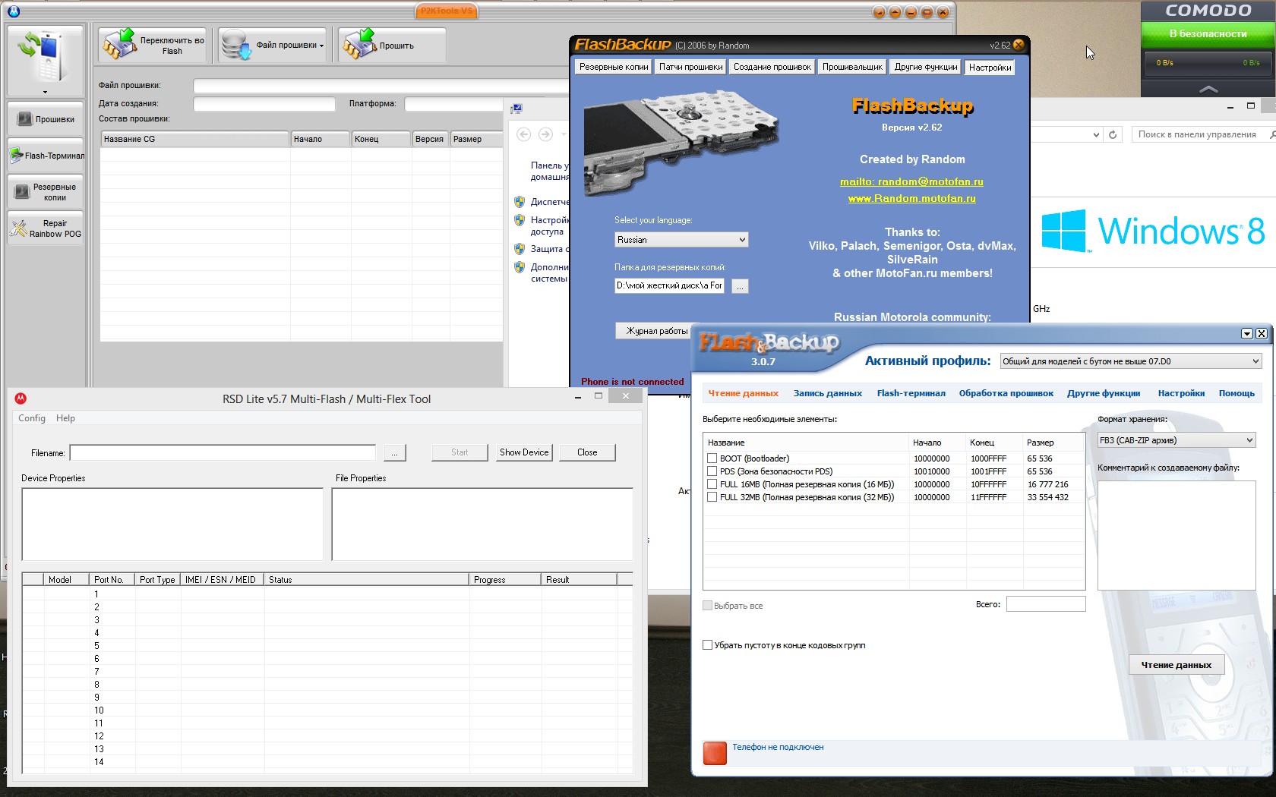Click the '...' browse button in RSD Lite
Image resolution: width=1276 pixels, height=797 pixels.
(x=394, y=452)
